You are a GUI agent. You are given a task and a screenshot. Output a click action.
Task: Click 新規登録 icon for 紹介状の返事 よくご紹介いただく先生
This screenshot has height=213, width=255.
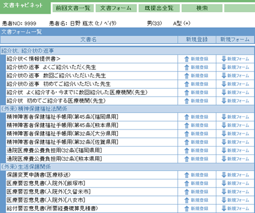(x=186, y=68)
